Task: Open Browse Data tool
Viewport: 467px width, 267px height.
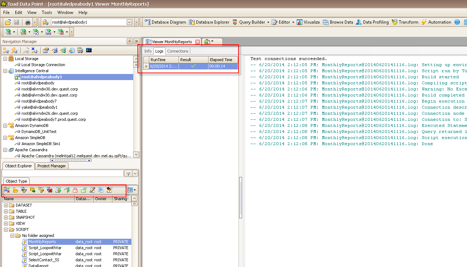Action: coord(338,22)
